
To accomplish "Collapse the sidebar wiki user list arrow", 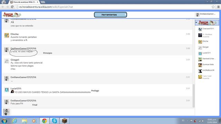I will [x=196, y=22].
